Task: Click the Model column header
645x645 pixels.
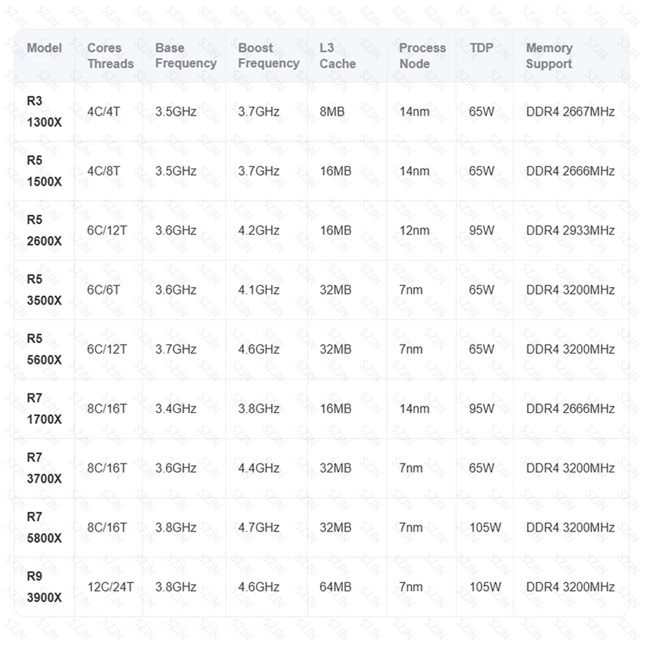Action: (45, 48)
